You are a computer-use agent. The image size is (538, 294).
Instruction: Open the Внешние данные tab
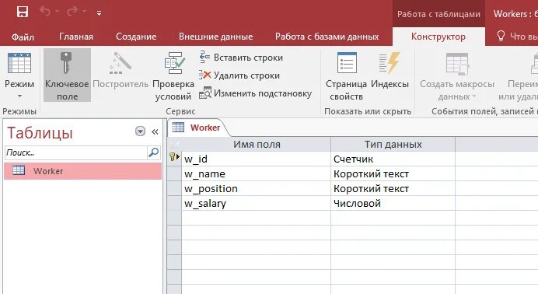click(215, 37)
